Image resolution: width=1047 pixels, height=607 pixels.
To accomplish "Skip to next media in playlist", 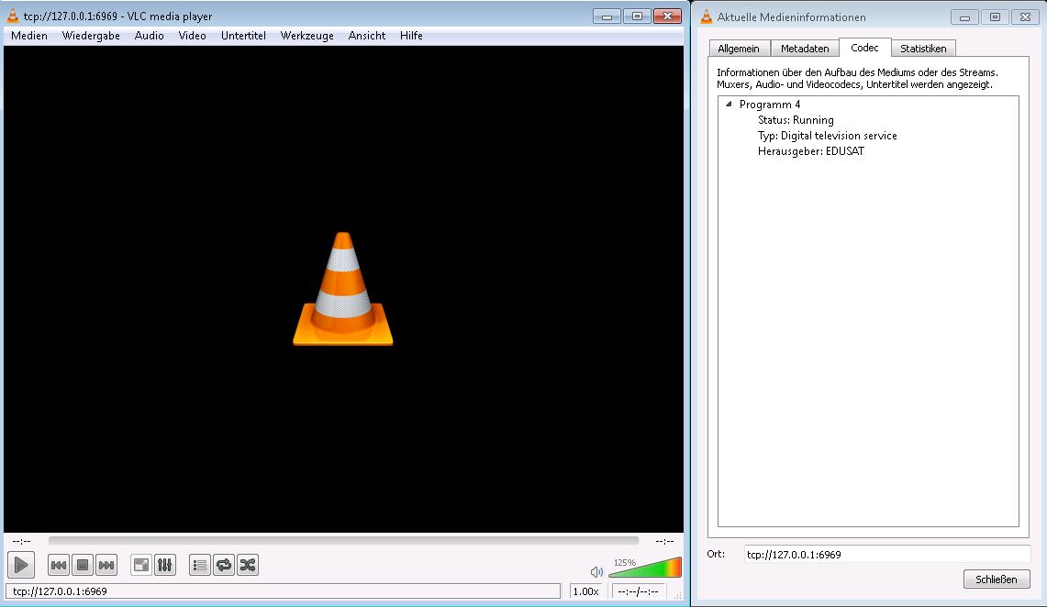I will (106, 565).
